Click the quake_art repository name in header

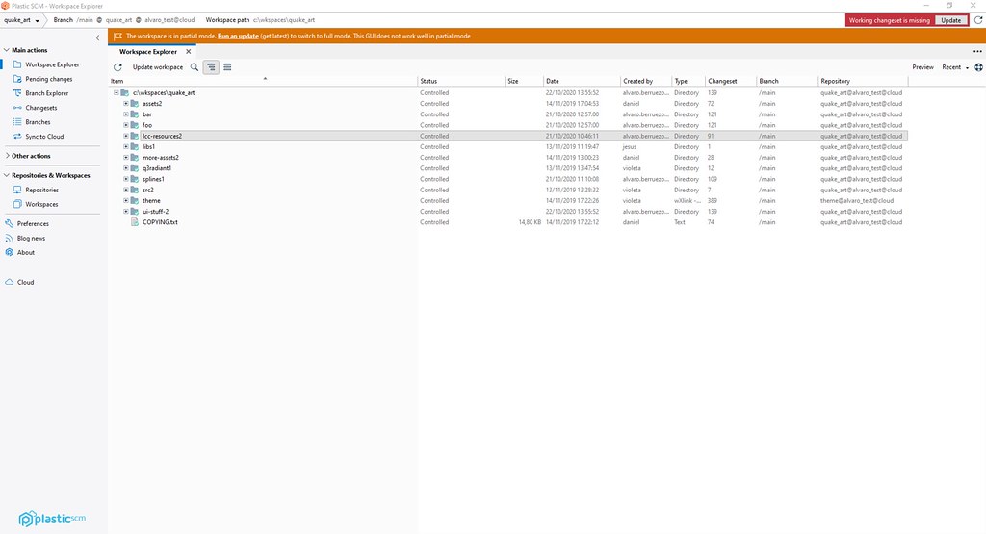pyautogui.click(x=118, y=20)
